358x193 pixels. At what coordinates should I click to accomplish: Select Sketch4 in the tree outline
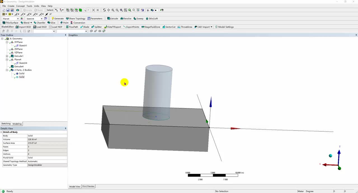23,63
